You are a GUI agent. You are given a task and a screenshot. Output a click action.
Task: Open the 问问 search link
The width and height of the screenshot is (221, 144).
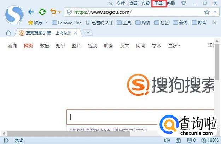coord(140,46)
